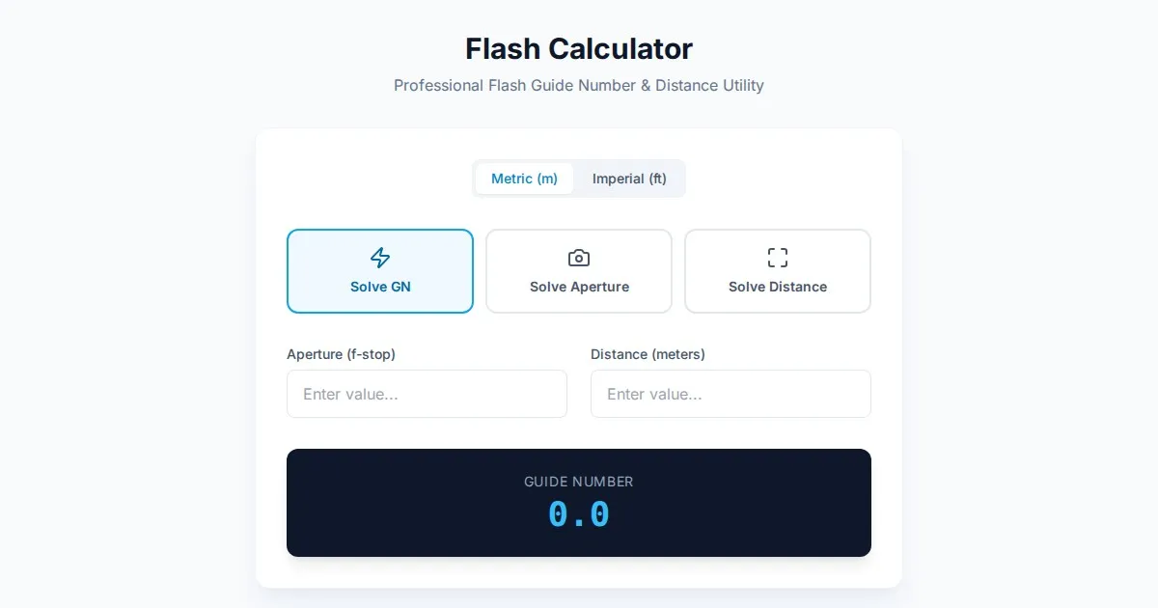Click the Enter value placeholder under Aperture
The width and height of the screenshot is (1158, 608).
pos(350,394)
